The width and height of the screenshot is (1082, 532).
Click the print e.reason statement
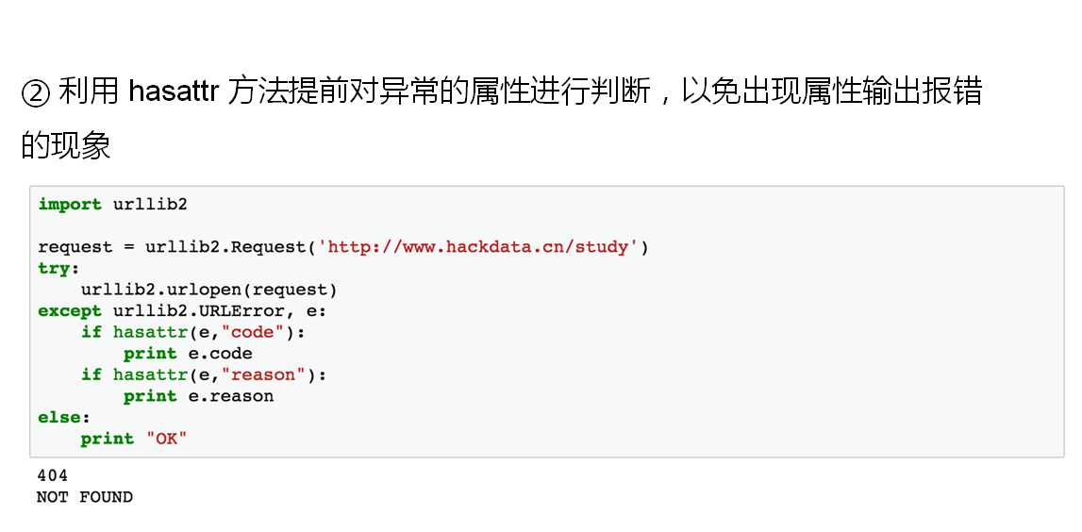pyautogui.click(x=199, y=396)
